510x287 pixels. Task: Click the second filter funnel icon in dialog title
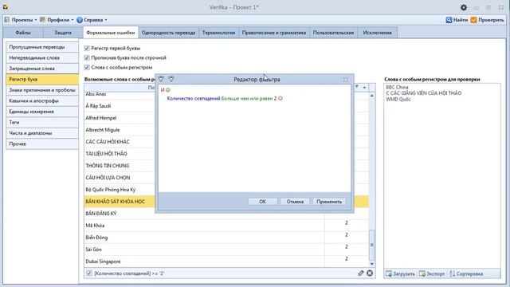point(171,79)
